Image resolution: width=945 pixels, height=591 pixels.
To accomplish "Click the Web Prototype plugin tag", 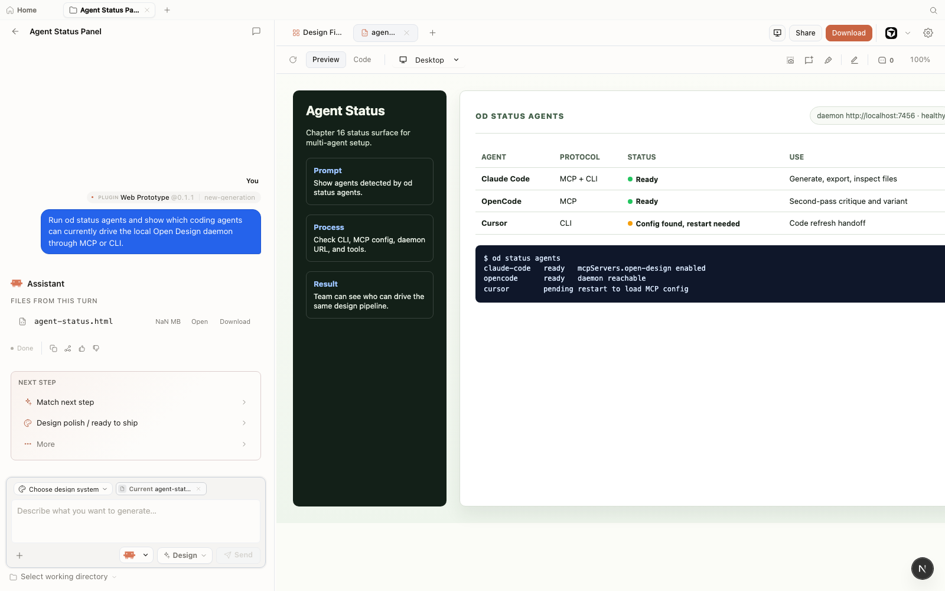I will coord(174,197).
